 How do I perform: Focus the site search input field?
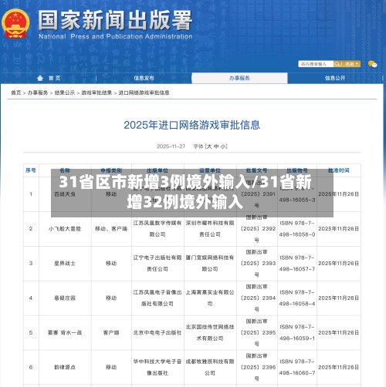[x=316, y=64]
